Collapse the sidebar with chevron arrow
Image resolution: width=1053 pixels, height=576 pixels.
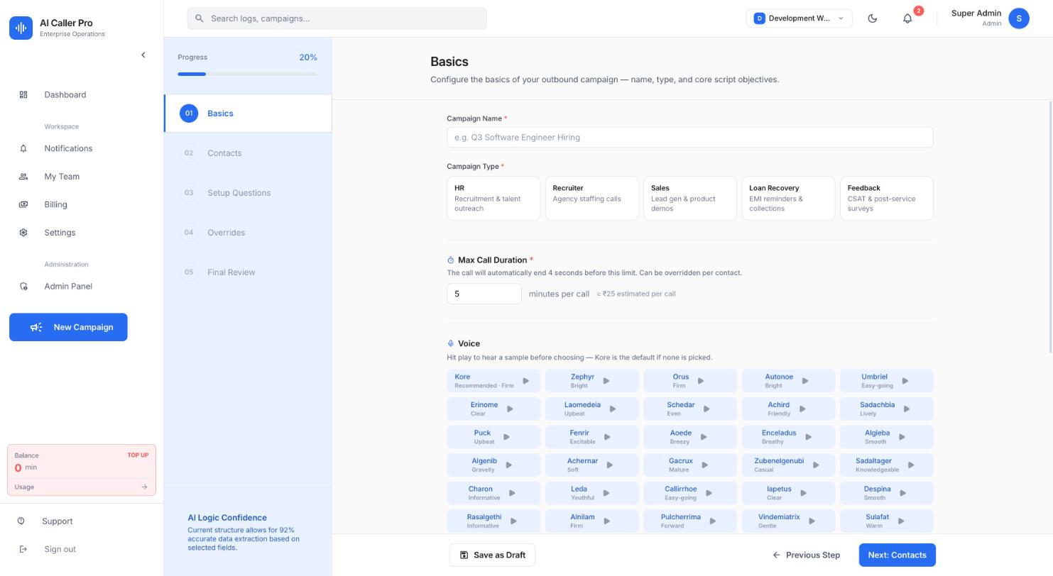(x=143, y=55)
